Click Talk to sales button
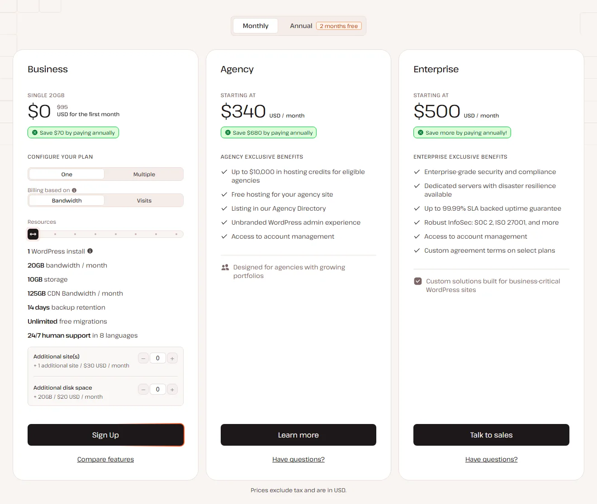The width and height of the screenshot is (597, 504). [x=491, y=435]
